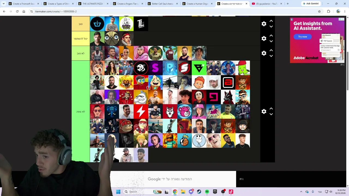Open OBS Studio from the taskbar
The width and height of the screenshot is (349, 196).
[x=223, y=192]
